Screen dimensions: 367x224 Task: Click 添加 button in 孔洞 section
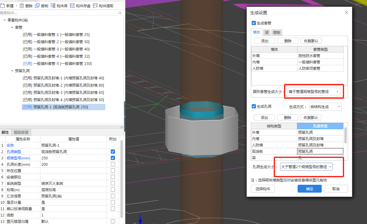[x=264, y=117]
